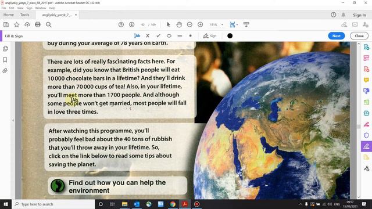Open the Windows Start menu
The width and height of the screenshot is (372, 209).
(6, 204)
